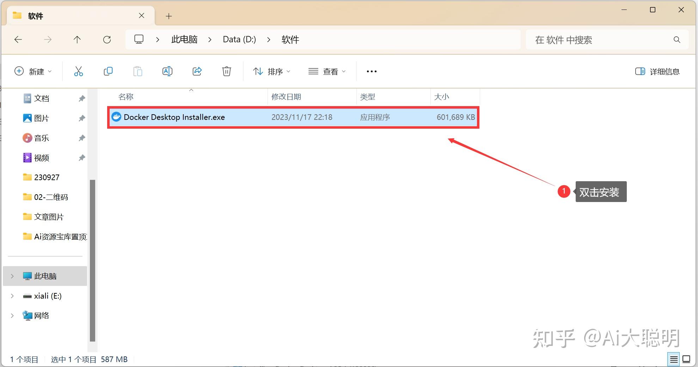698x367 pixels.
Task: Open the 排序 sort dropdown
Action: click(x=272, y=72)
